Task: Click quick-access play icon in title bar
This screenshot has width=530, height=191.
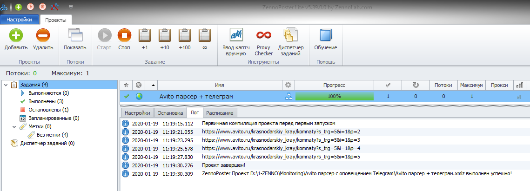Action: pos(30,7)
